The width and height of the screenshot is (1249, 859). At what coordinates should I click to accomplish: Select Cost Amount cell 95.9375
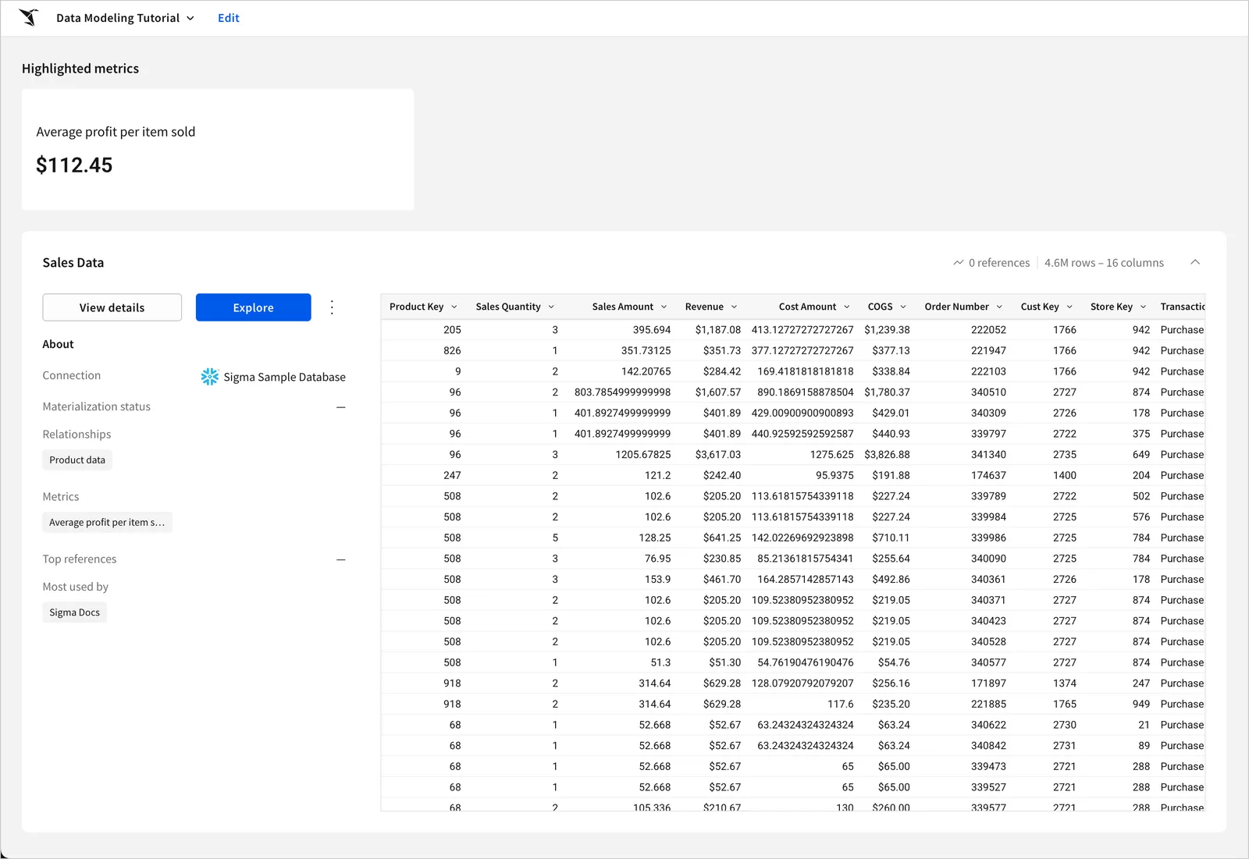pyautogui.click(x=802, y=475)
